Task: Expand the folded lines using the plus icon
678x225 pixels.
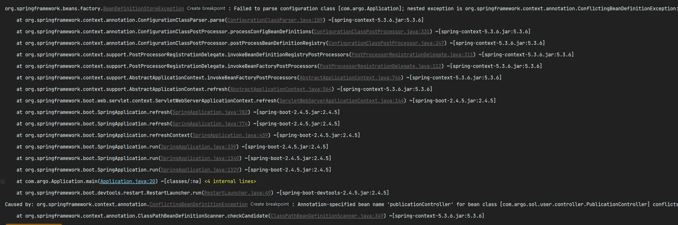Action: pyautogui.click(x=3, y=181)
